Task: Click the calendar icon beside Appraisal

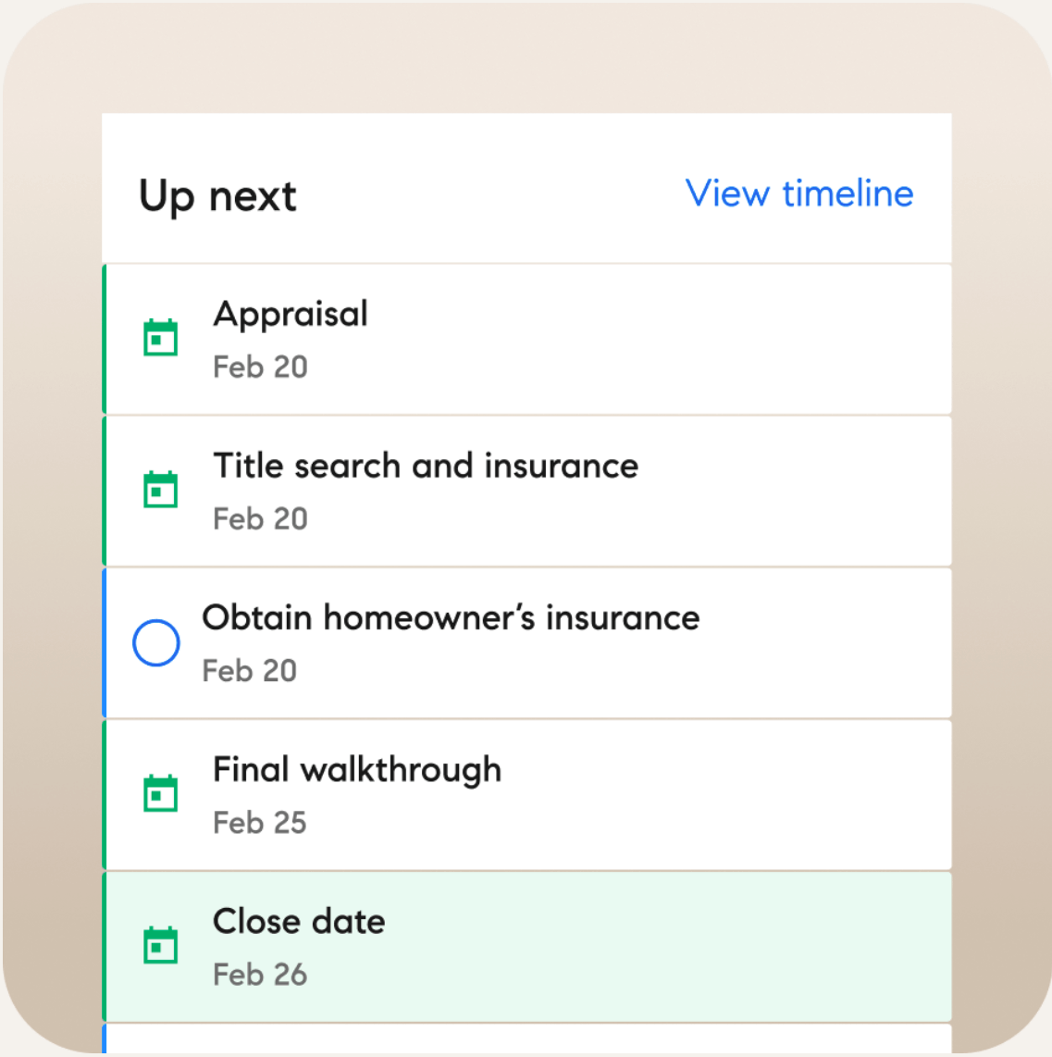Action: pos(160,337)
